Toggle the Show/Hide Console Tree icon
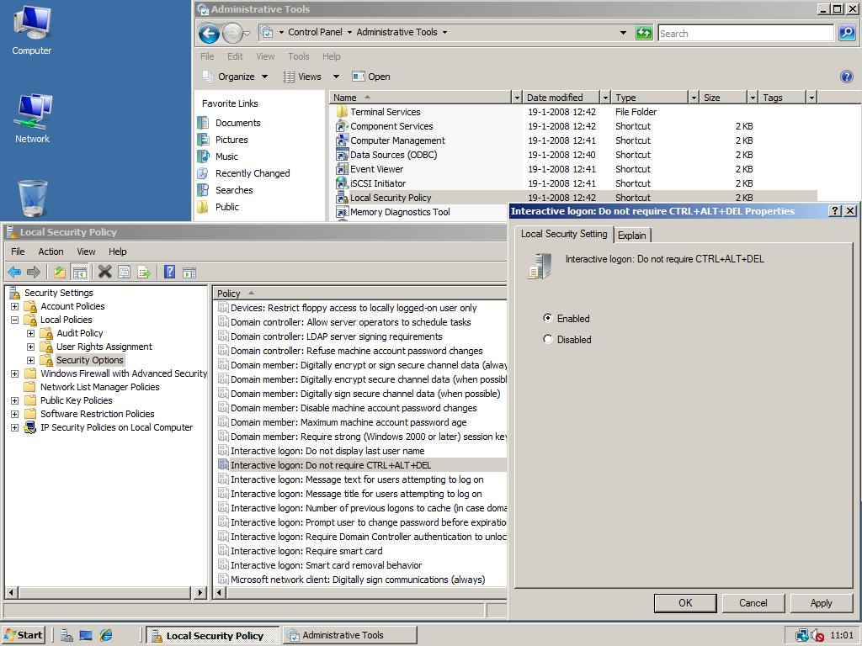The image size is (862, 646). (80, 272)
